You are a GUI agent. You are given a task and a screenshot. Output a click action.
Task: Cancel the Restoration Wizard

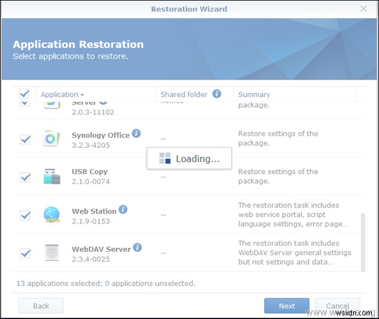pos(338,305)
